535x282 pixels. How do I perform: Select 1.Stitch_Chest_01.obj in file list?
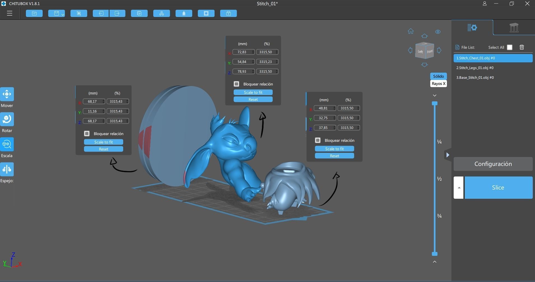point(493,58)
